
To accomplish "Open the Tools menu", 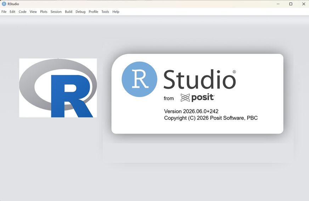I will (105, 12).
